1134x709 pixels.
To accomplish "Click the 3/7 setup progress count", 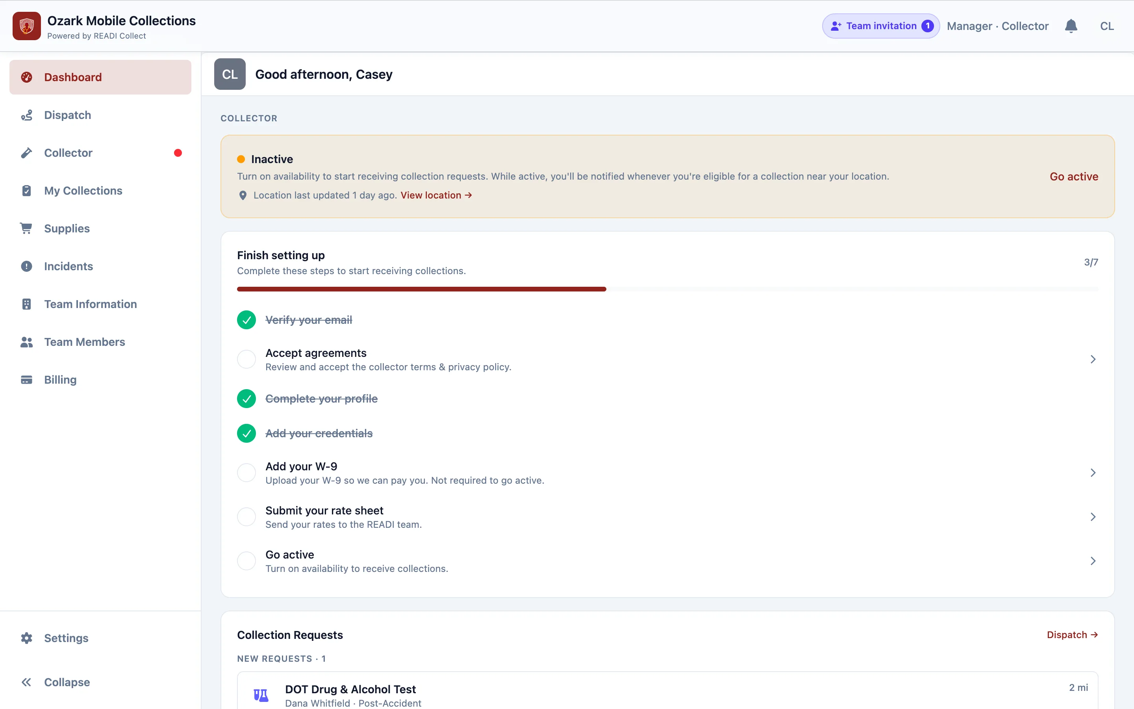I will point(1091,262).
